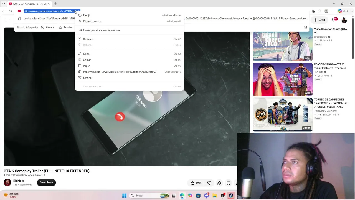Screen dimensions: 355x200
Task: Open the browser favorites star icon
Action: pyautogui.click(x=320, y=11)
